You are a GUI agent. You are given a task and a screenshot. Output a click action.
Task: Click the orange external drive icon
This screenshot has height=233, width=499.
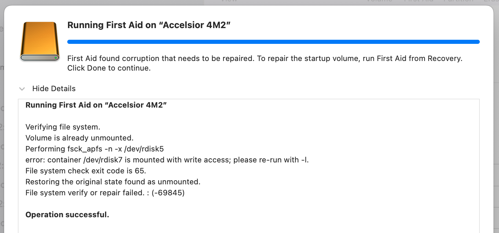tap(39, 42)
